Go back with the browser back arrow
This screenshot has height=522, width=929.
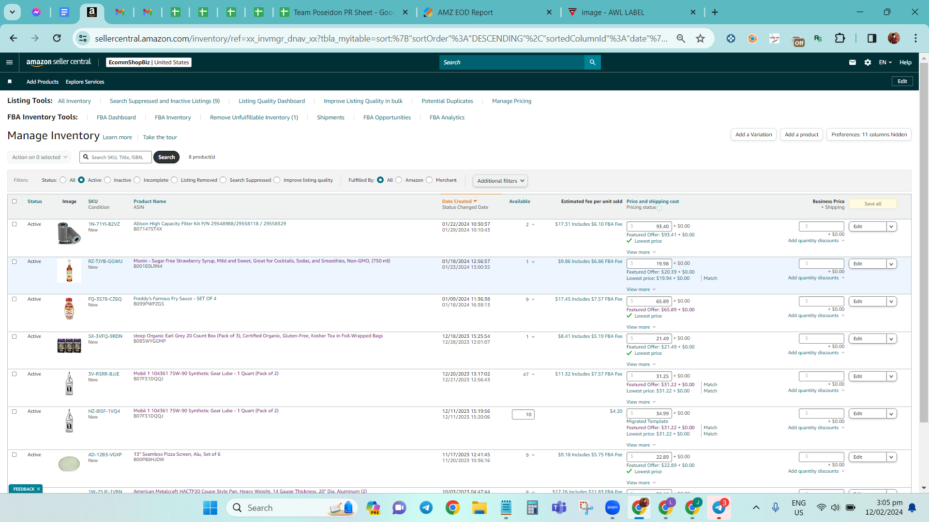coord(14,38)
